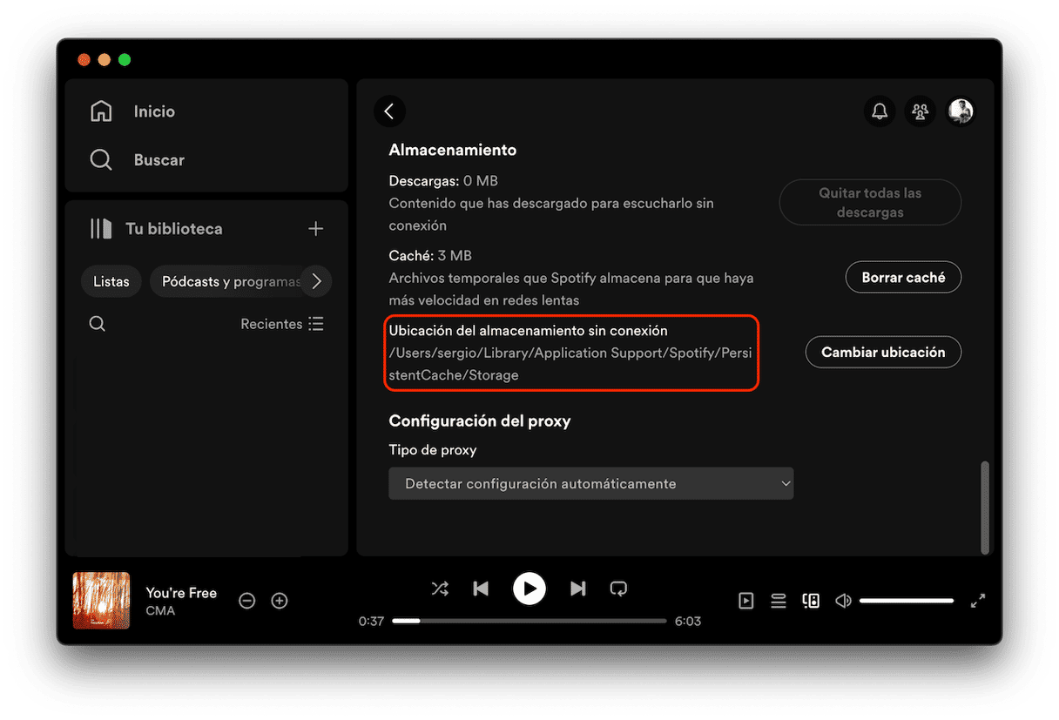Screen dimensions: 1059x720
Task: Click the play button
Action: [x=529, y=589]
